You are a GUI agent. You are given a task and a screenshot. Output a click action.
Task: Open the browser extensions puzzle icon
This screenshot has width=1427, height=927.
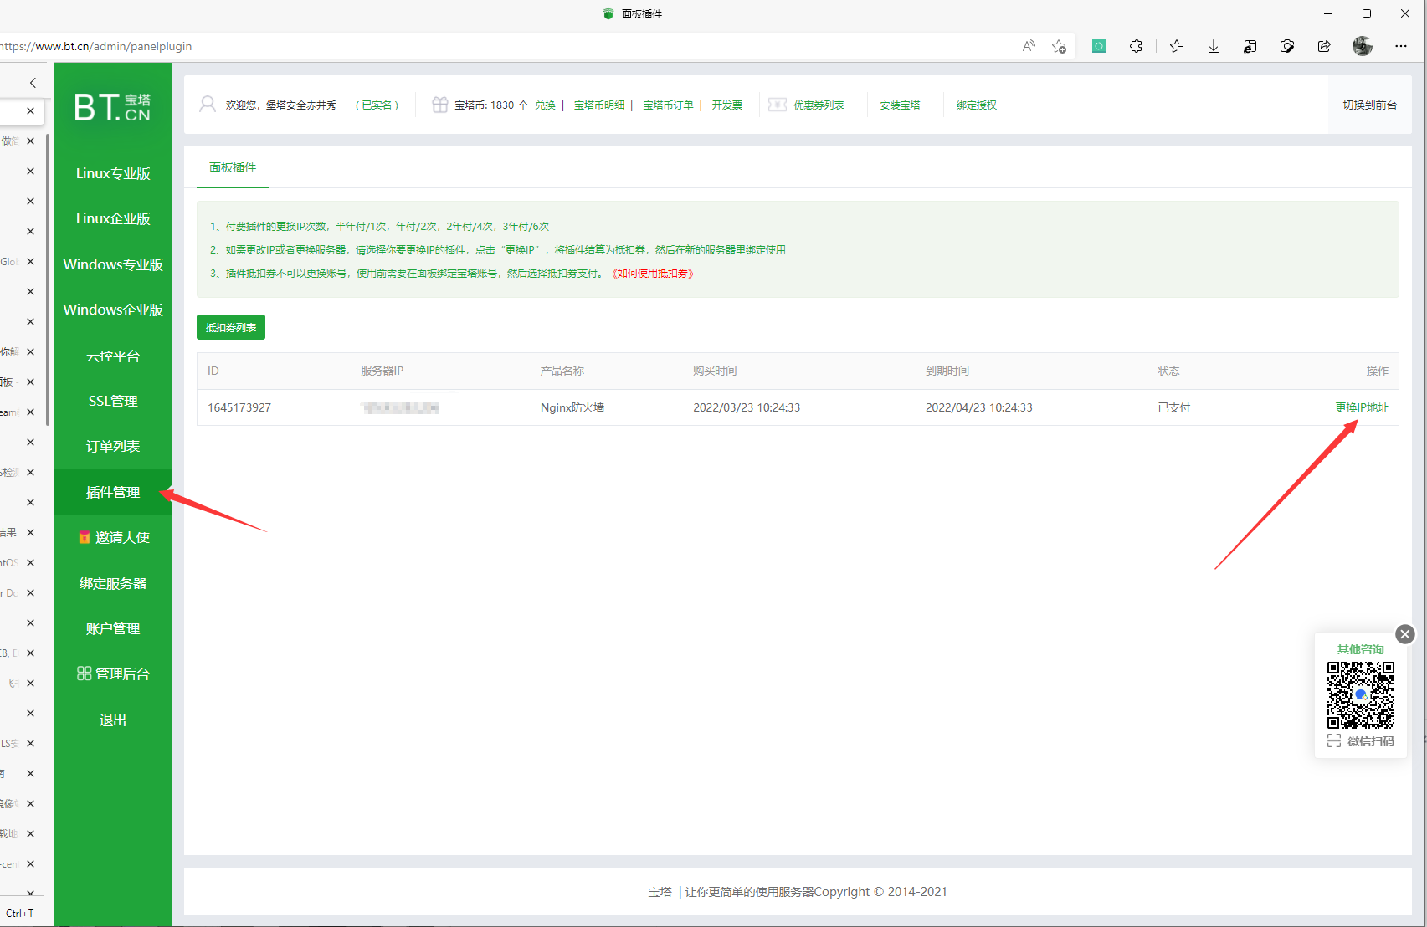1136,46
